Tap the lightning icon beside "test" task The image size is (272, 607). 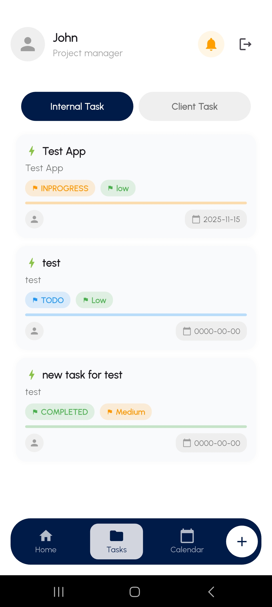[x=32, y=263]
